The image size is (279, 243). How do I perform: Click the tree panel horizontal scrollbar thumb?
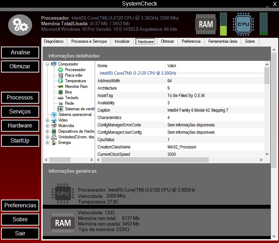tap(60, 160)
